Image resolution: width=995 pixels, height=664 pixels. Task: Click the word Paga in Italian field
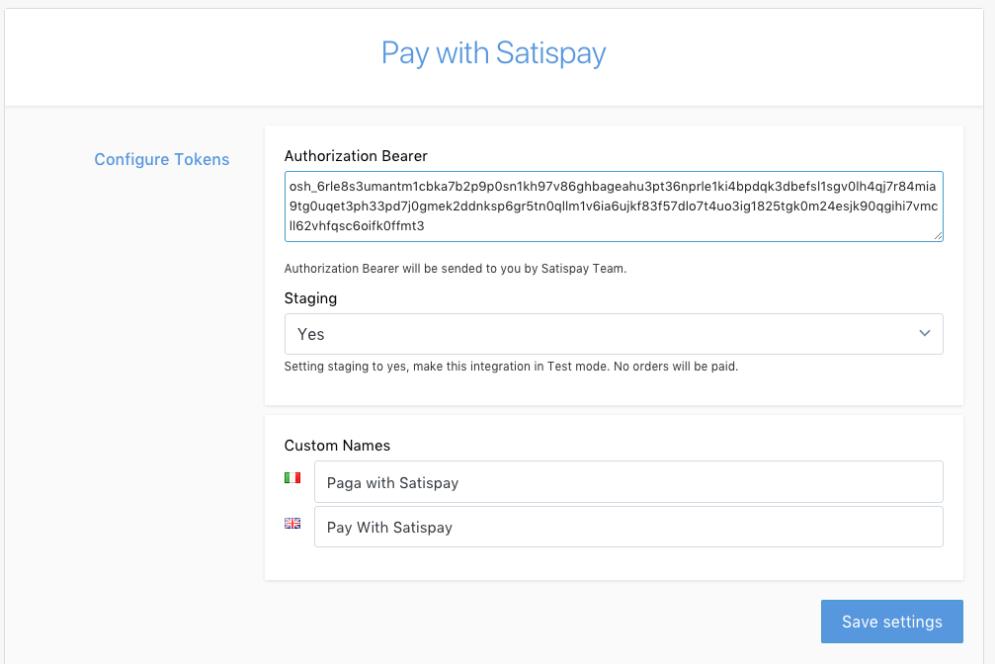[343, 483]
